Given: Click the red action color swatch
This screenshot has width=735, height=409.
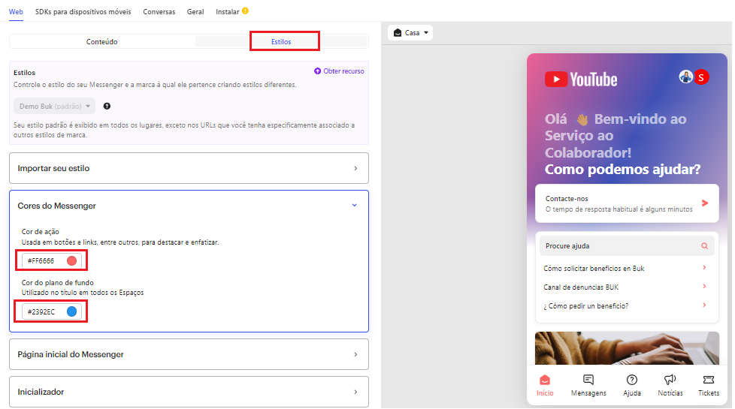Looking at the screenshot, I should point(72,260).
